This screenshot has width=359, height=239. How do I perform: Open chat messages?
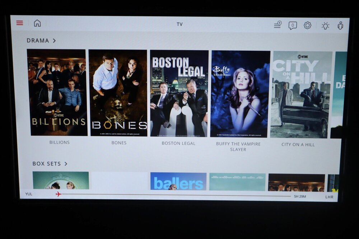293,24
